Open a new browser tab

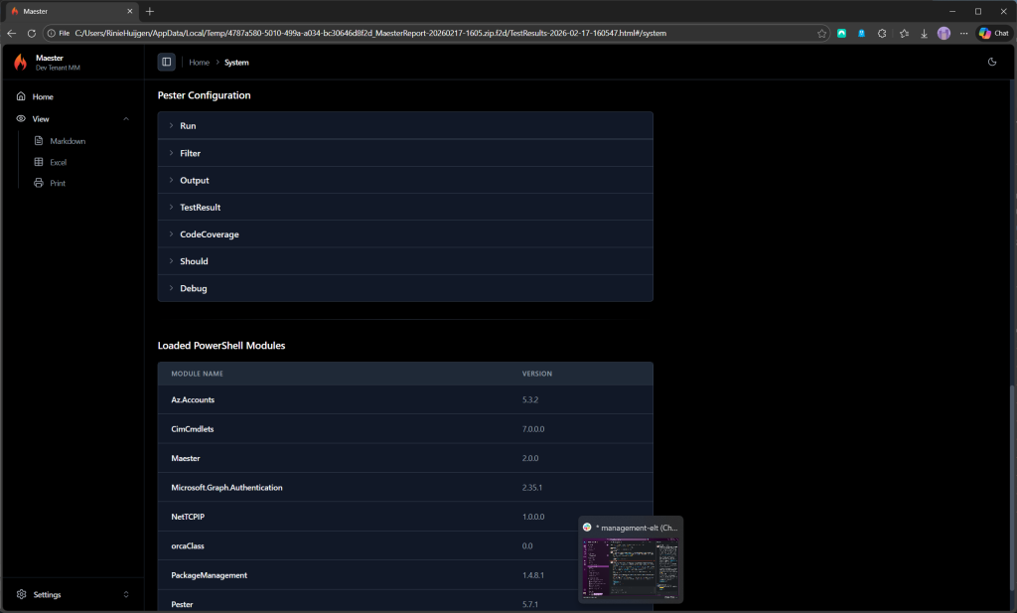150,11
